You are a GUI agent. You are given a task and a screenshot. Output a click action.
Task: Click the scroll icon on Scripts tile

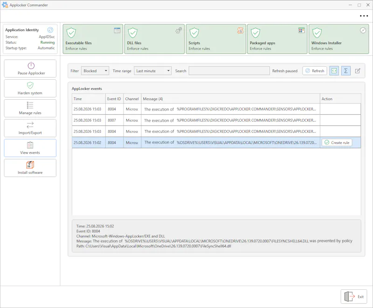click(x=240, y=30)
